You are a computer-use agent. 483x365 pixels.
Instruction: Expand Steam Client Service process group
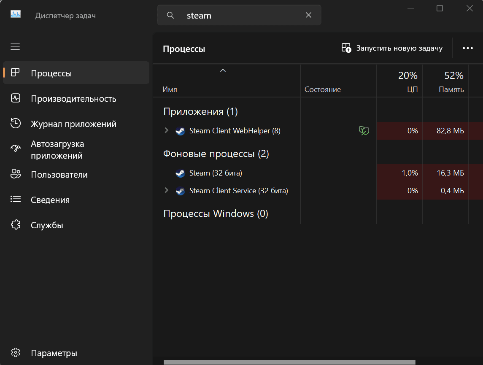(x=166, y=190)
